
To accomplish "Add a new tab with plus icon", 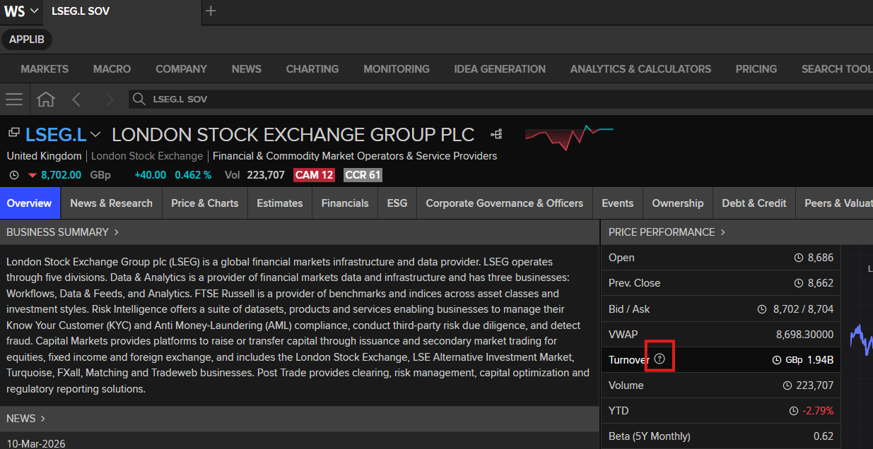I will (211, 11).
